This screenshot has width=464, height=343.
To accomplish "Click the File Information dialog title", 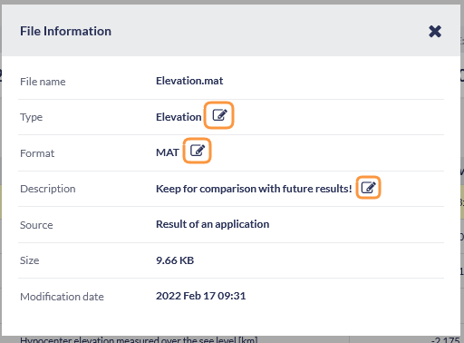I will pos(65,31).
